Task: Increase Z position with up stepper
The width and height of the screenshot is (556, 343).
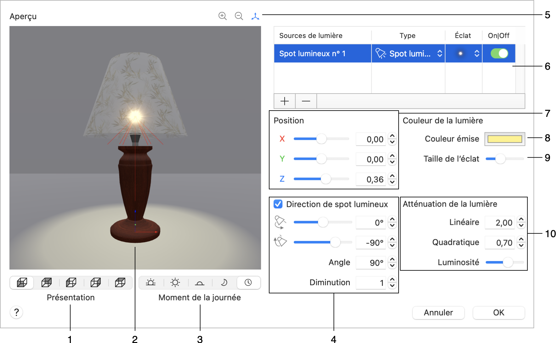Action: (392, 176)
